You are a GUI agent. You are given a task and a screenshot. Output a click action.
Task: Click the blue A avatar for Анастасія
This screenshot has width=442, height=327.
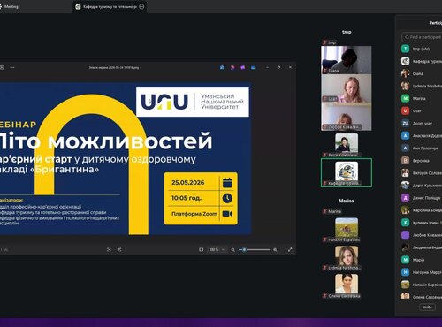click(x=406, y=136)
